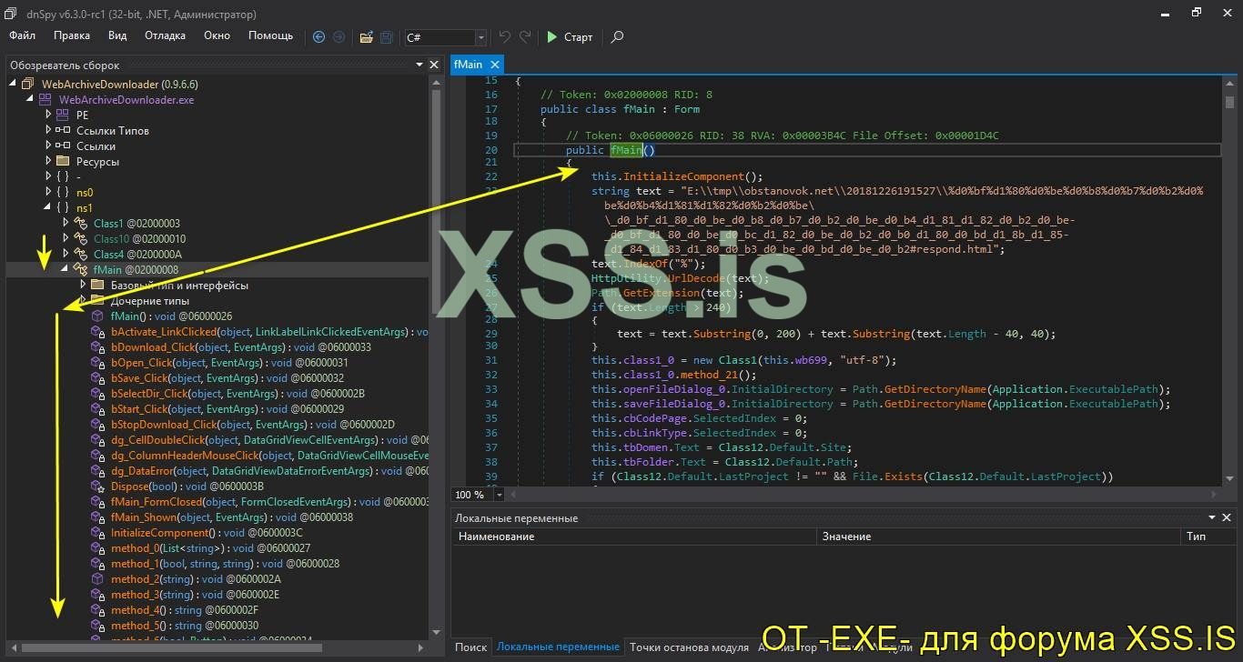
Task: Click the save all toolbar icon
Action: click(x=386, y=37)
